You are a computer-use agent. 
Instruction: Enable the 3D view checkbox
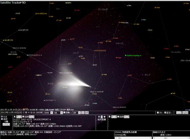(158, 112)
